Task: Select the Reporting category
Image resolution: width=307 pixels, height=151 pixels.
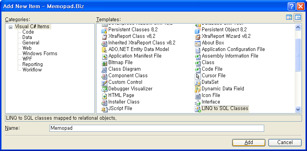Action: click(x=32, y=64)
